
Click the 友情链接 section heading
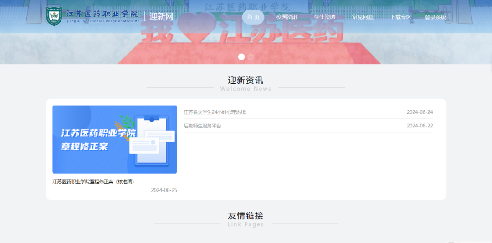(246, 216)
